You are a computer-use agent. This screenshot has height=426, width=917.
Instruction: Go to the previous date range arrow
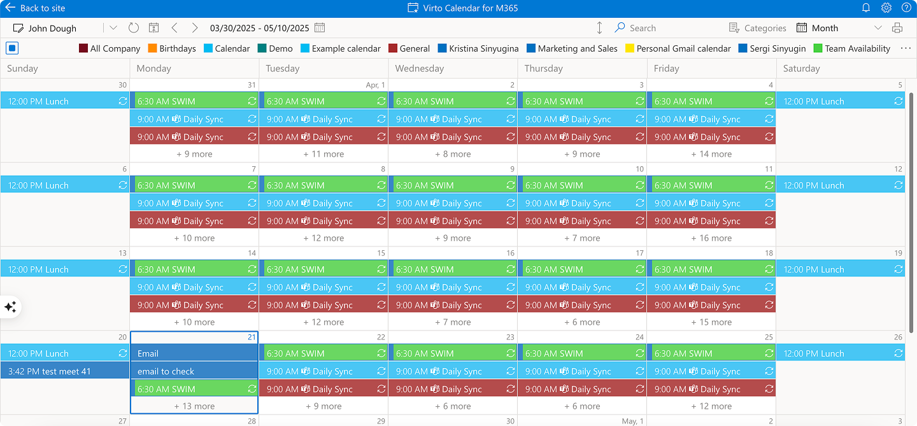coord(174,28)
